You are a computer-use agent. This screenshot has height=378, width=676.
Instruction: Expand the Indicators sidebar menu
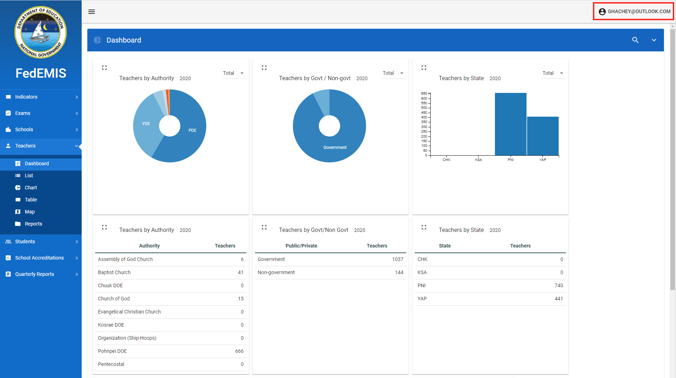pos(41,97)
